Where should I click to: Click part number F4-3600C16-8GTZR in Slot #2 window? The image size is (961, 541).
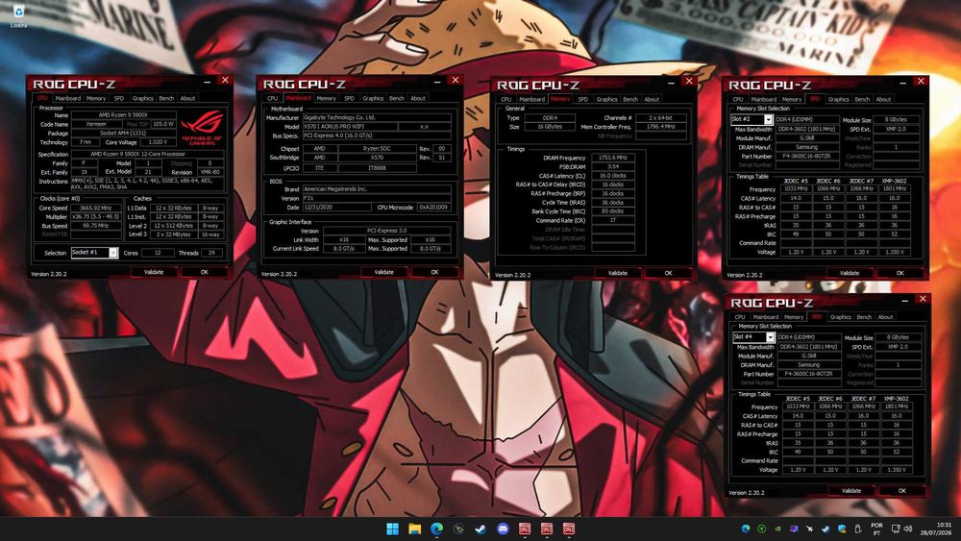pos(808,157)
